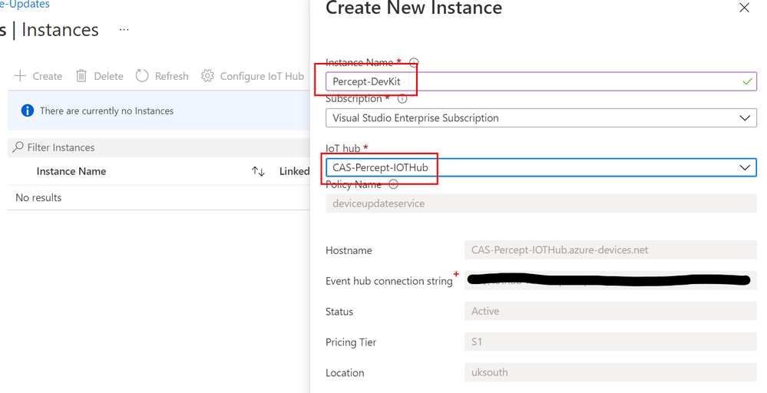Image resolution: width=767 pixels, height=393 pixels.
Task: Click the Location label
Action: (345, 372)
